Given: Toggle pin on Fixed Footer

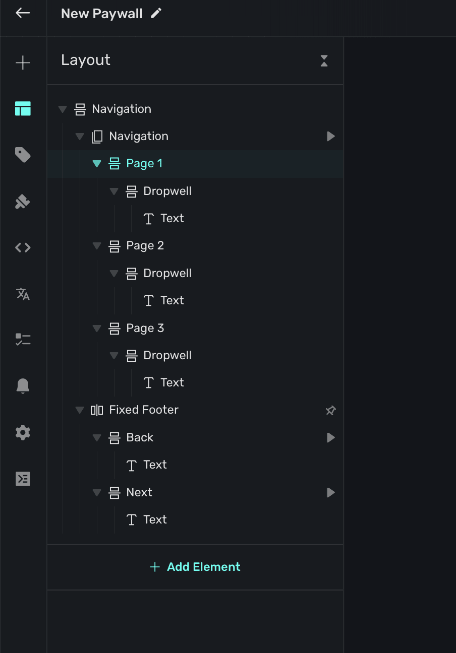Looking at the screenshot, I should [x=330, y=410].
